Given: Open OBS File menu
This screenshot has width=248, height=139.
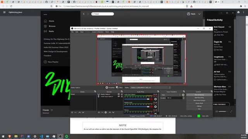Looking at the screenshot, I should pos(72,32).
